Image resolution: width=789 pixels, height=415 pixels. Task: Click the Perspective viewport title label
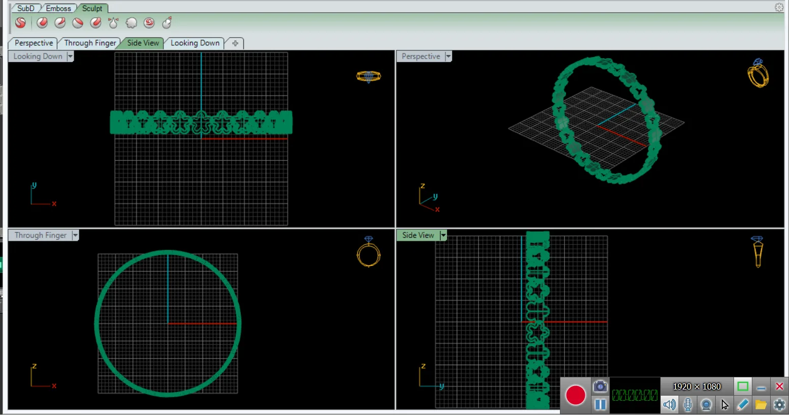[420, 57]
